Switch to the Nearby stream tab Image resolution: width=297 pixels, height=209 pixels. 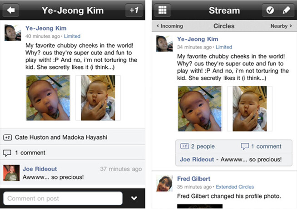pos(281,26)
